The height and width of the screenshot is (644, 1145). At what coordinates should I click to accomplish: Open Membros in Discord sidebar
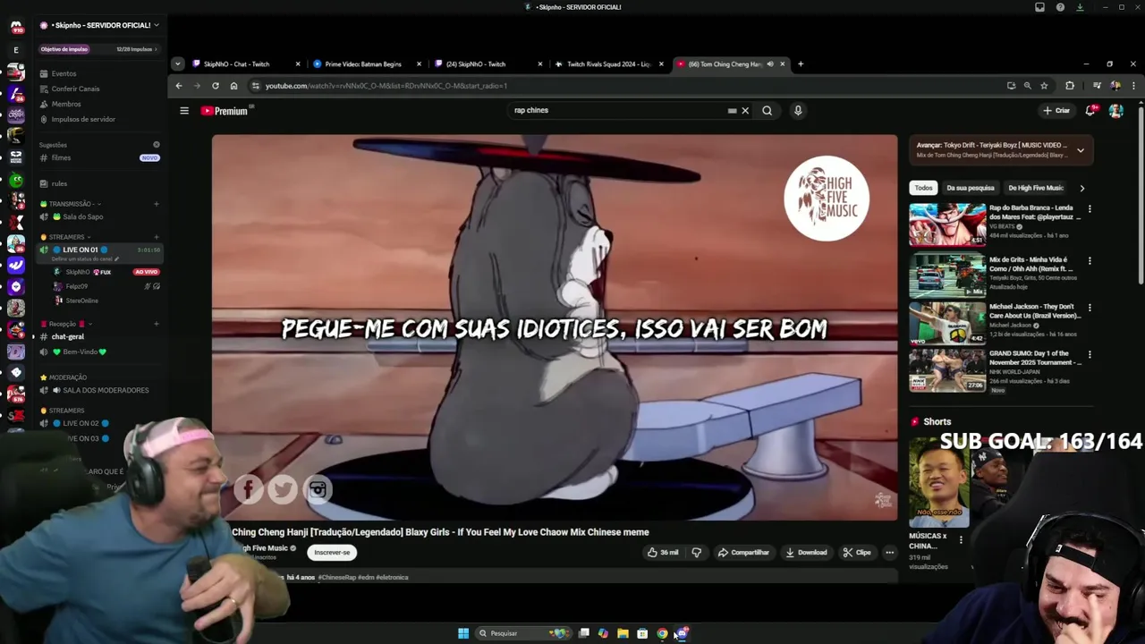pos(66,104)
